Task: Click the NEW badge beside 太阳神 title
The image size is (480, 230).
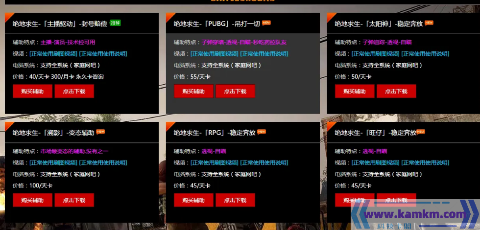Action: 429,23
